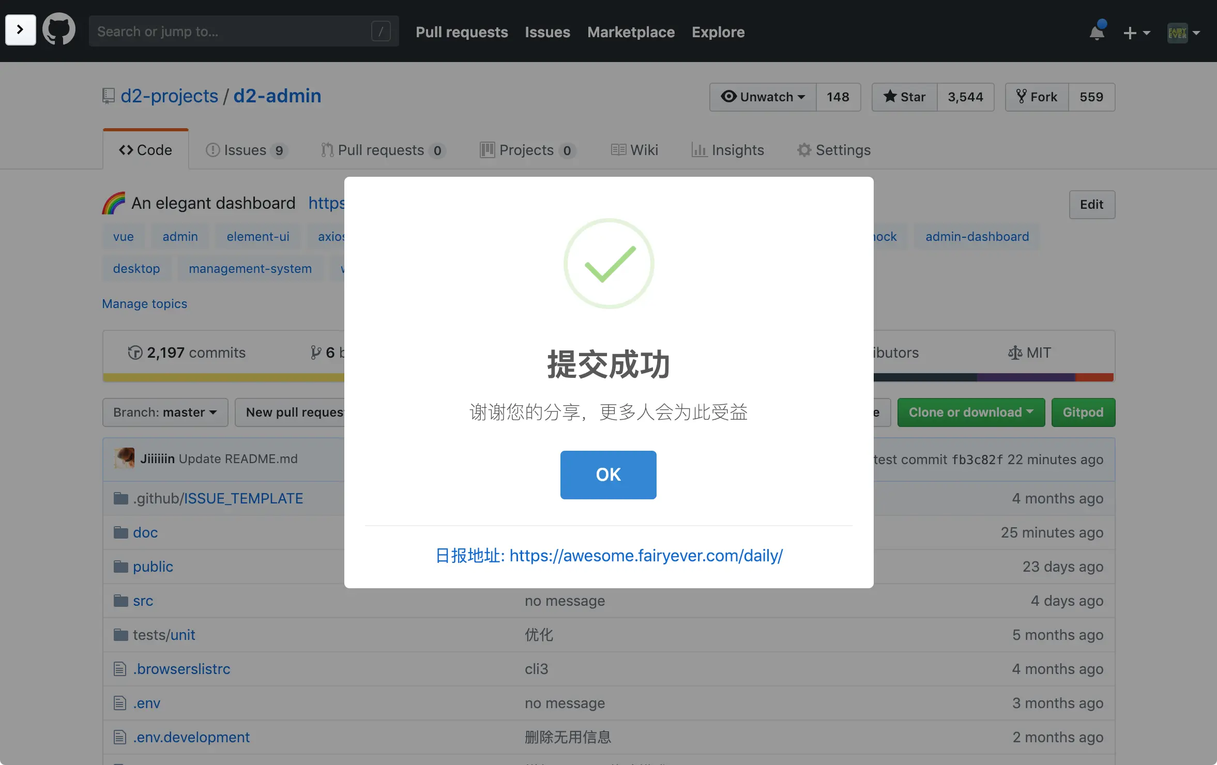Open the Settings tab
This screenshot has height=765, width=1217.
coord(834,150)
